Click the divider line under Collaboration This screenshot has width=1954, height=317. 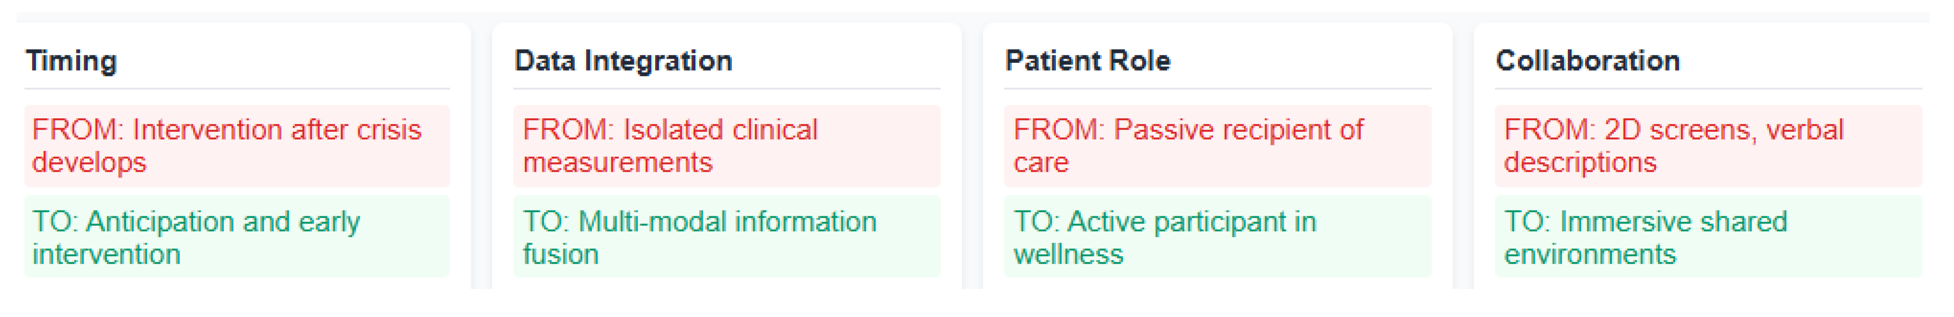(x=1707, y=89)
